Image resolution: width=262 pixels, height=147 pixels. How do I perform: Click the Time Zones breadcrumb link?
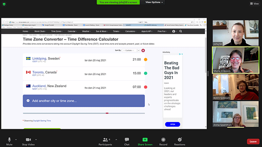pyautogui.click(x=33, y=35)
